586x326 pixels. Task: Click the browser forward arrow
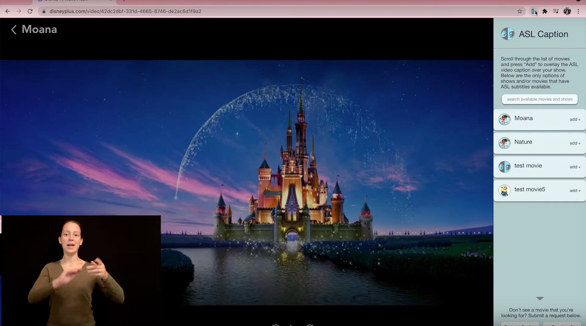pos(19,11)
